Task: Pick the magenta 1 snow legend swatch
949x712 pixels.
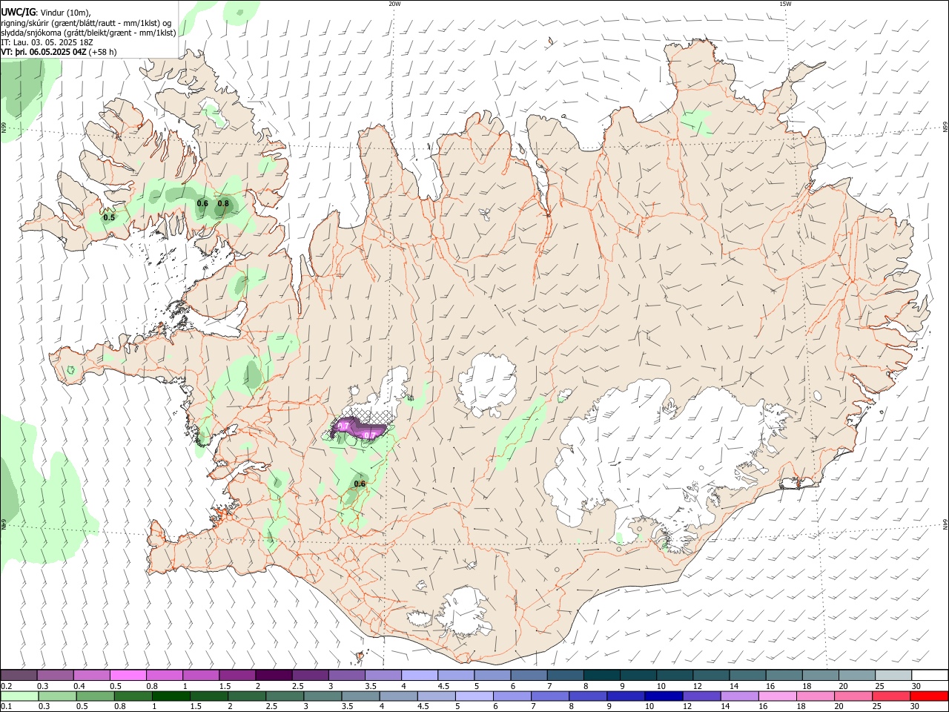Action: point(201,675)
